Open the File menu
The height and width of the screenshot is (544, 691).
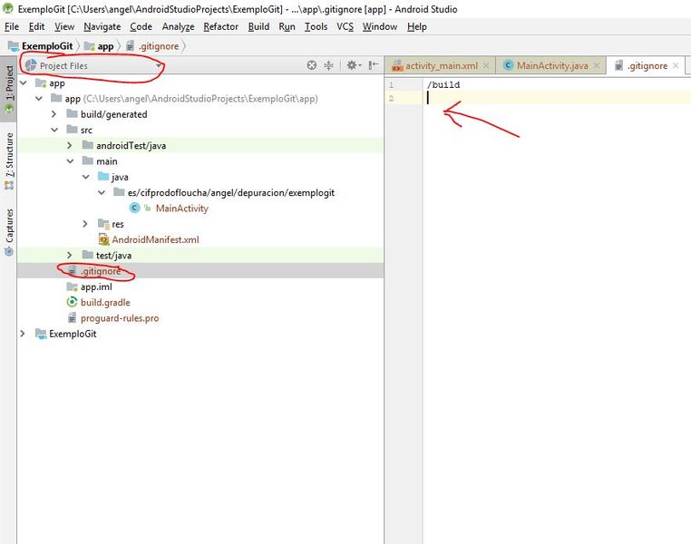[12, 27]
